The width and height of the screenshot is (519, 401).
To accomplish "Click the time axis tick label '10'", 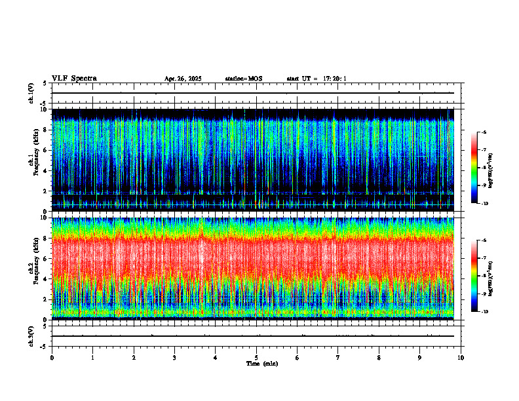I will (461, 358).
